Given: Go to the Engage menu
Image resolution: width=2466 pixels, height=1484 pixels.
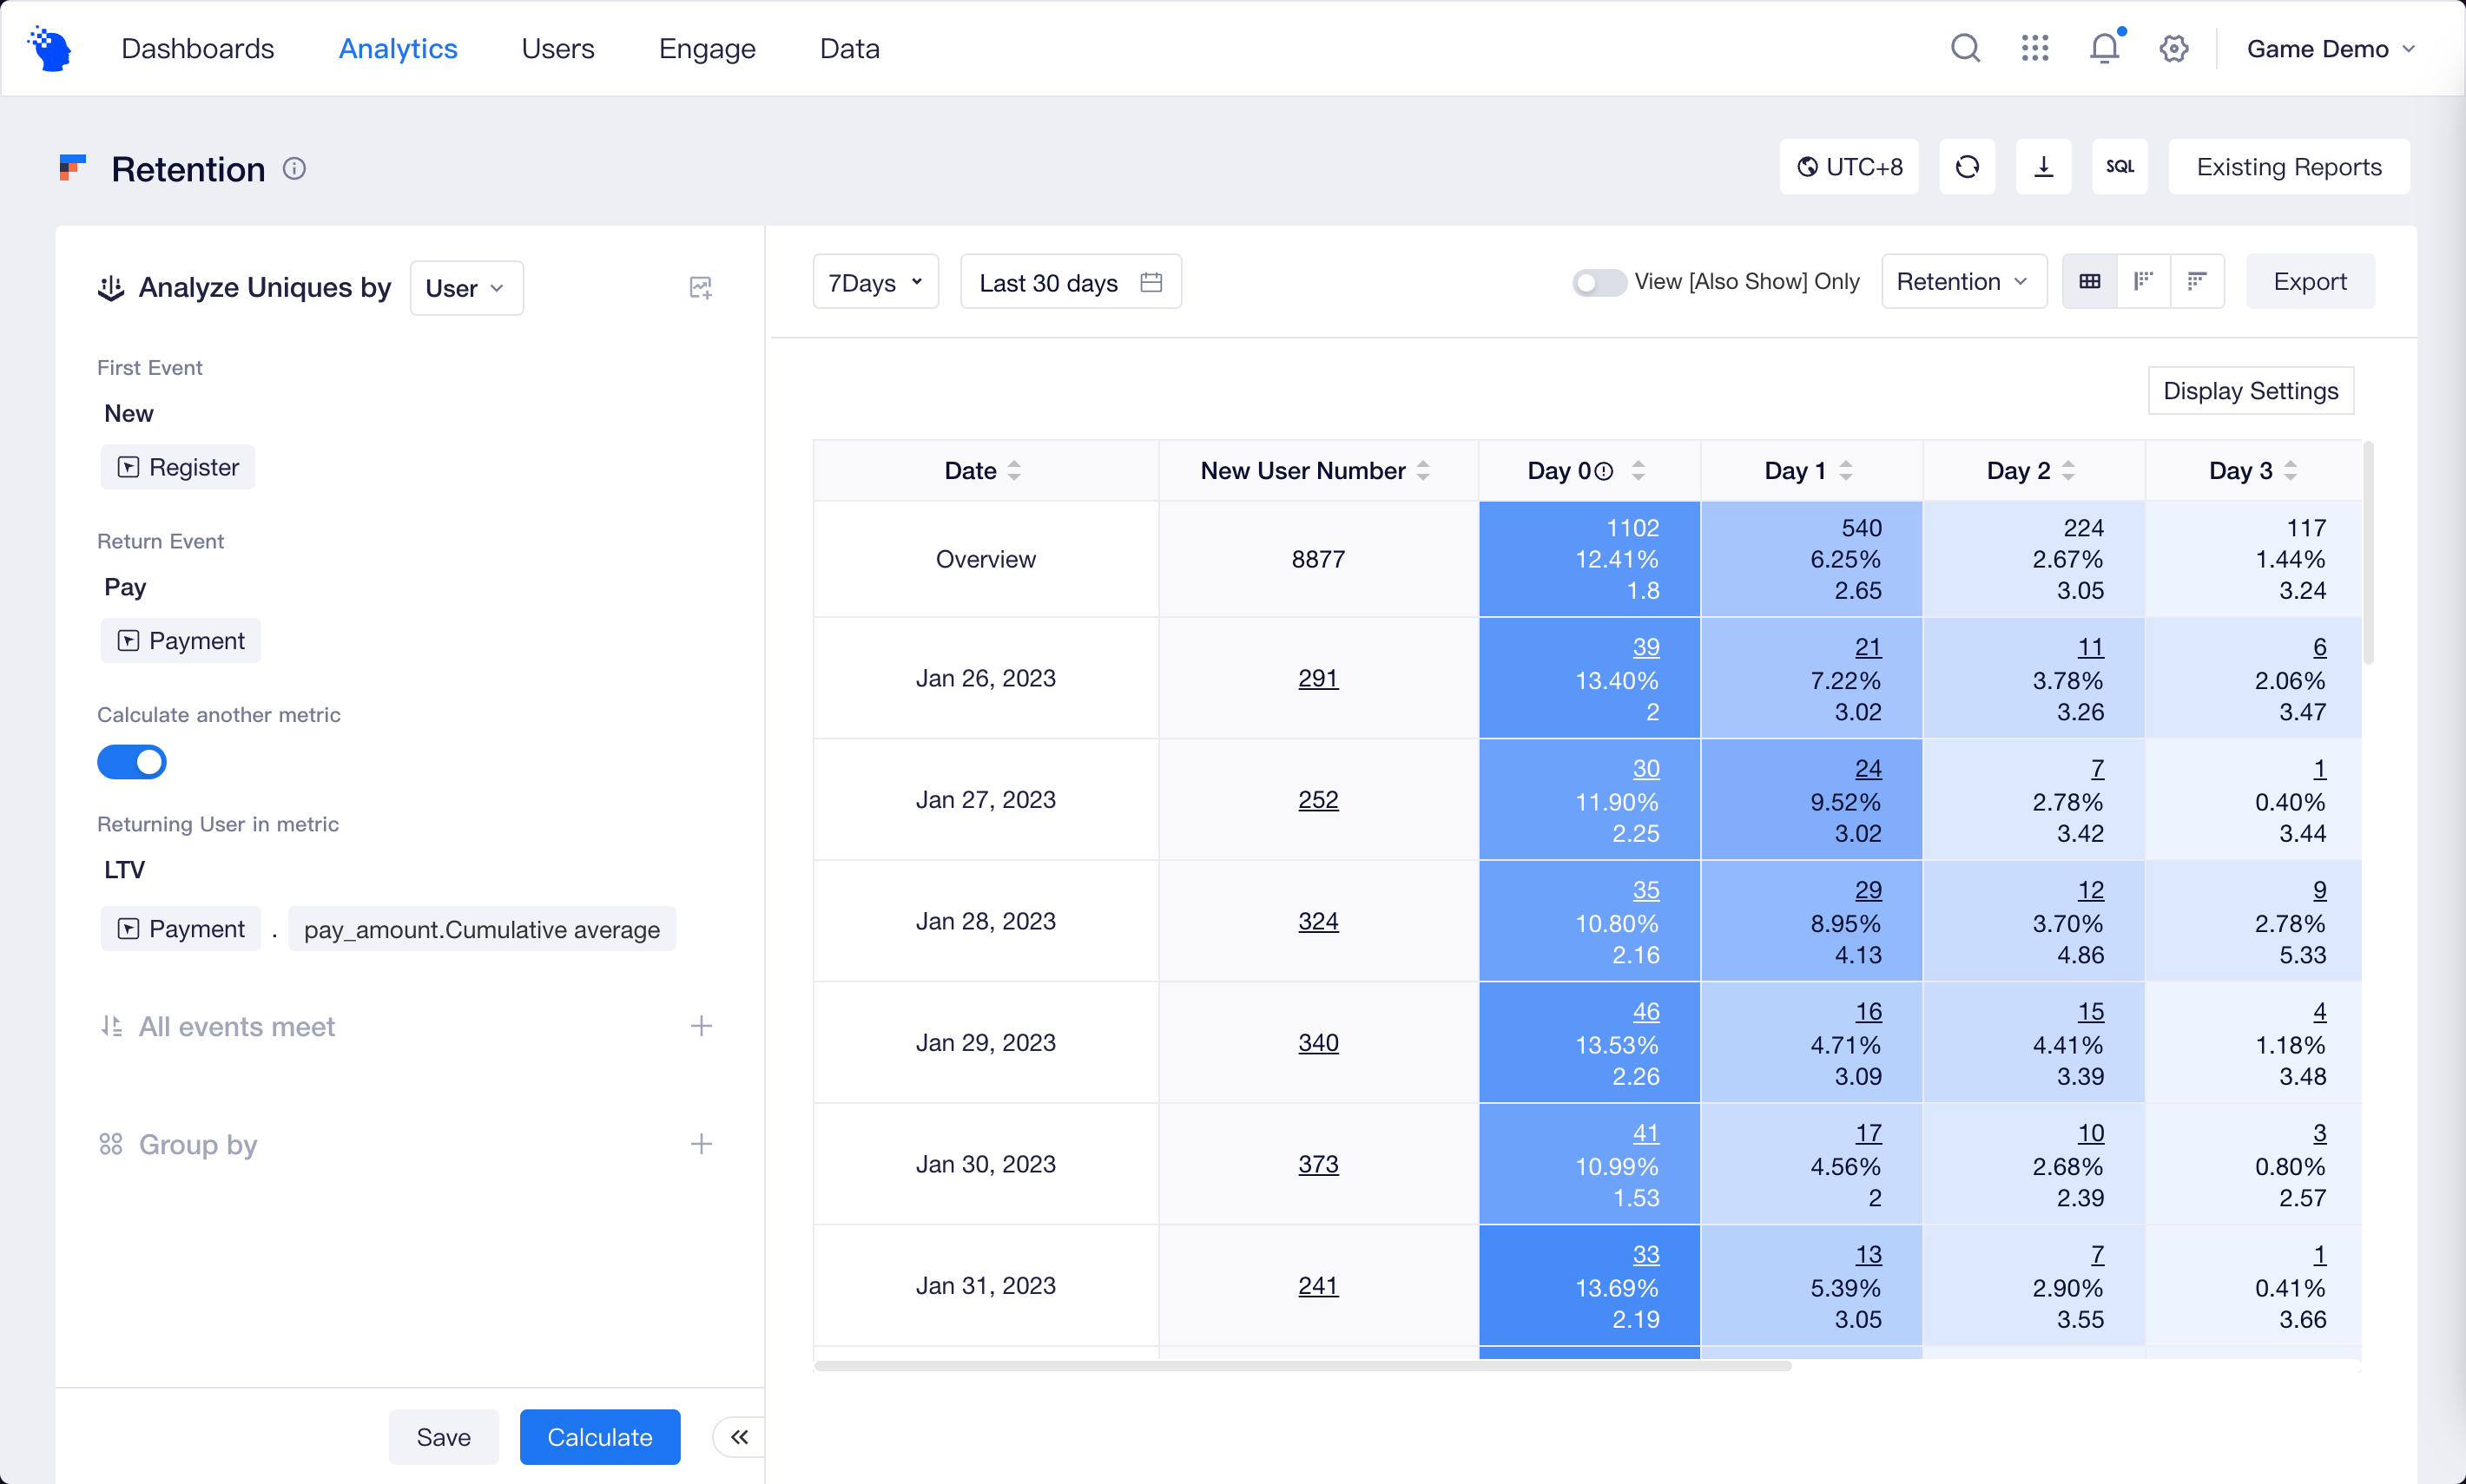Looking at the screenshot, I should click(x=708, y=48).
